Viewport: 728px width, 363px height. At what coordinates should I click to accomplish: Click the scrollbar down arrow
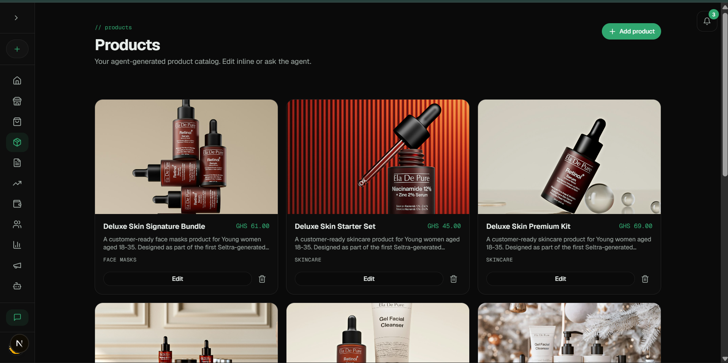(x=725, y=359)
